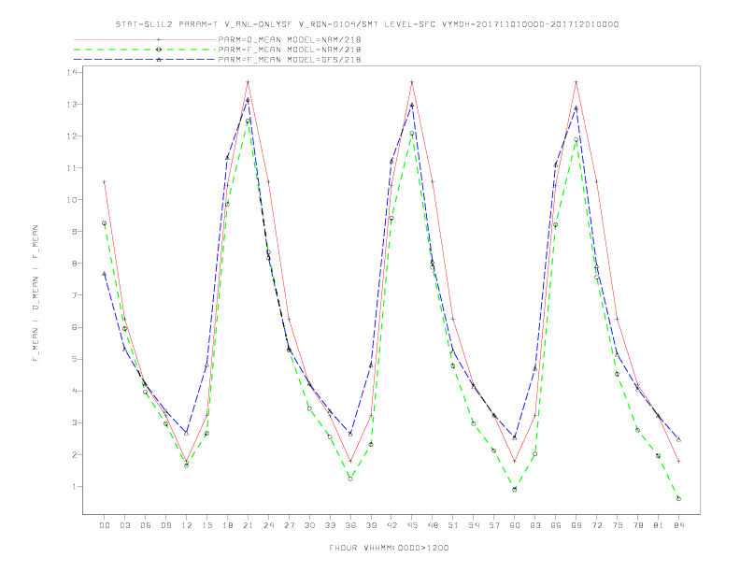Image resolution: width=740 pixels, height=572 pixels.
Task: Click the y-axis tick label 8
Action: click(x=75, y=264)
